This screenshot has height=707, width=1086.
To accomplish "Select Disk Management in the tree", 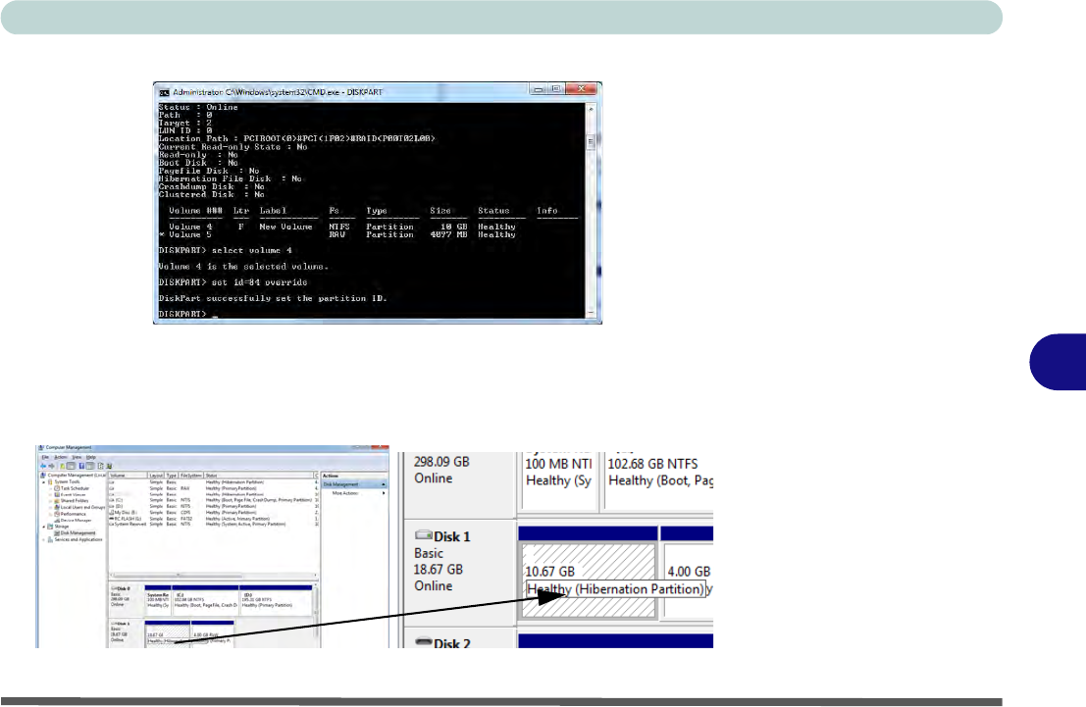I will click(75, 532).
